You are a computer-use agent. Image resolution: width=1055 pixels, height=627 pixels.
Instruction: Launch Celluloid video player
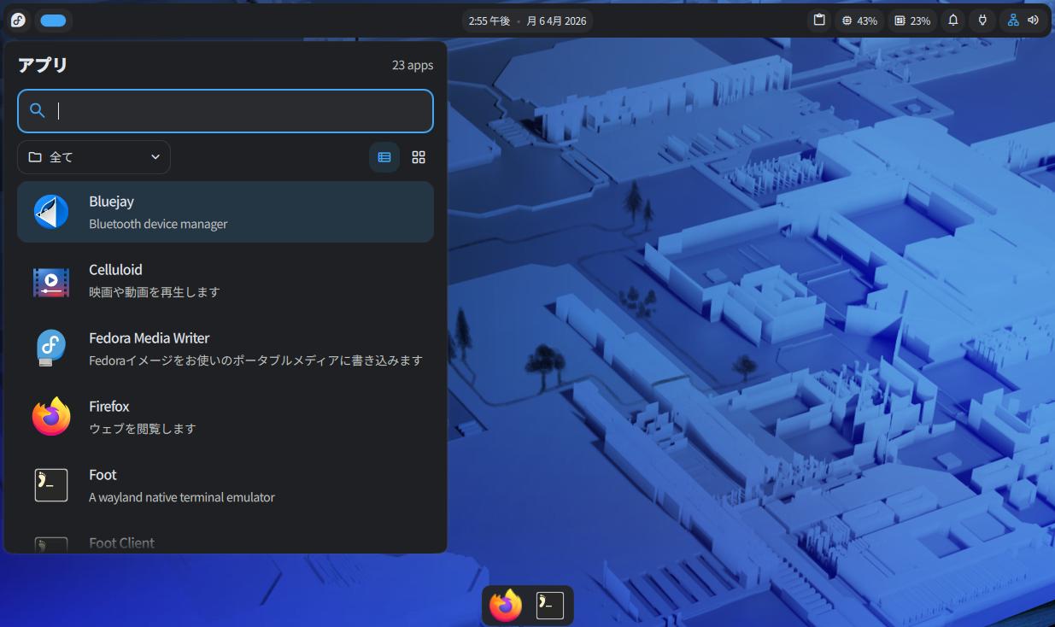click(x=226, y=280)
